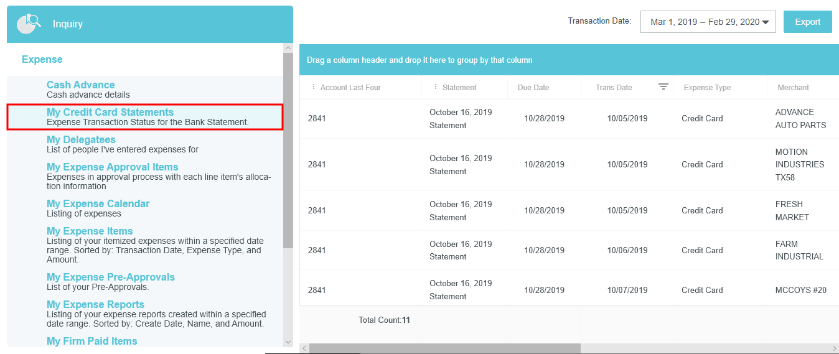Viewport: 839px width, 354px height.
Task: Open the Cash Advance inquiry
Action: 80,85
